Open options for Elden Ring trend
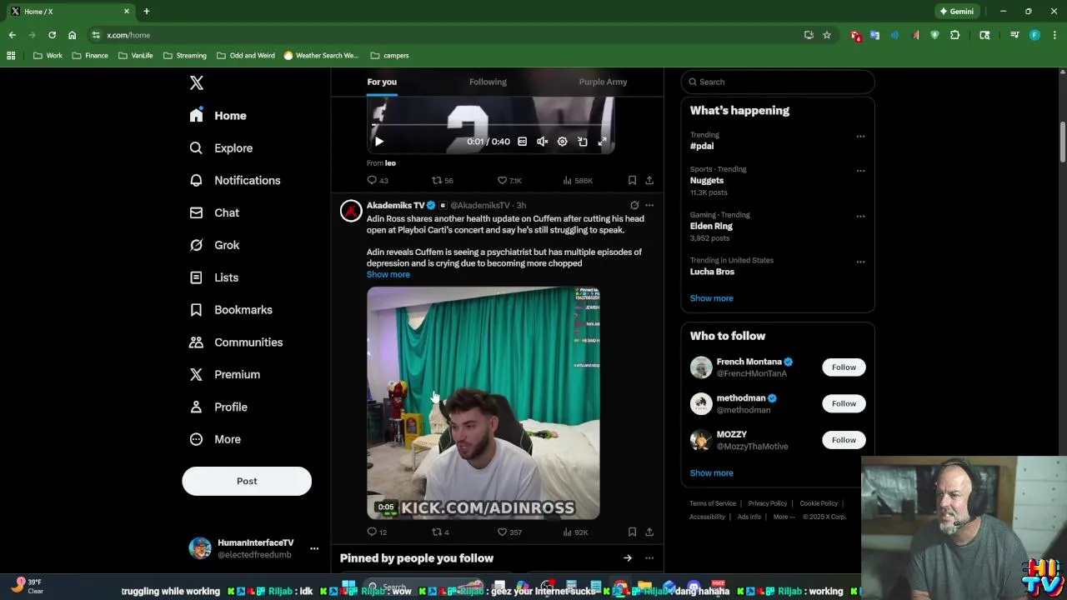Screen dimensions: 1067x600 pos(860,217)
